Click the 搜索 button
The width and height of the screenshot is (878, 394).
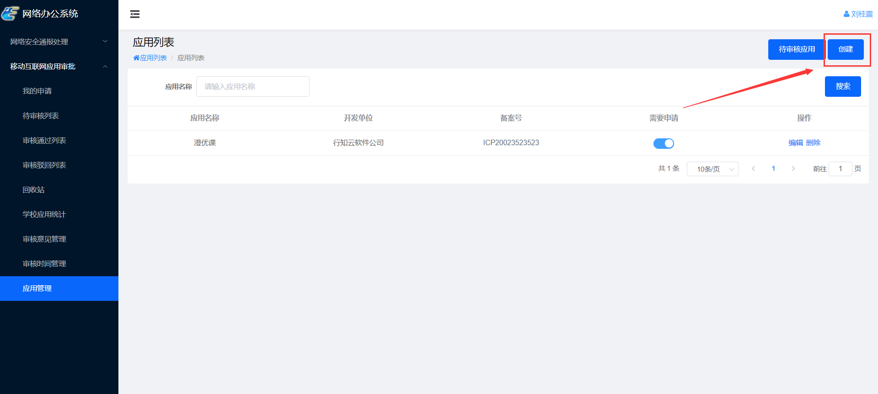pos(843,86)
